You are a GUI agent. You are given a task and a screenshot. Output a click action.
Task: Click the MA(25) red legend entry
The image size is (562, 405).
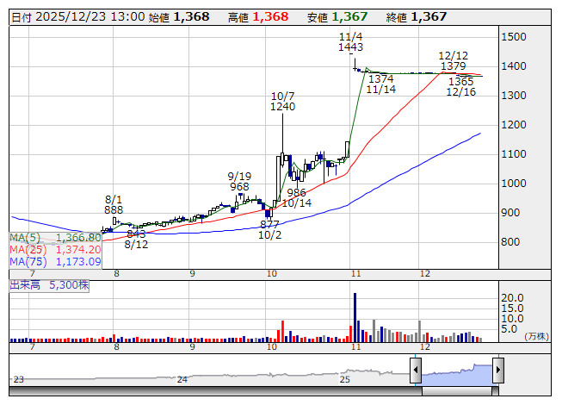[55, 250]
